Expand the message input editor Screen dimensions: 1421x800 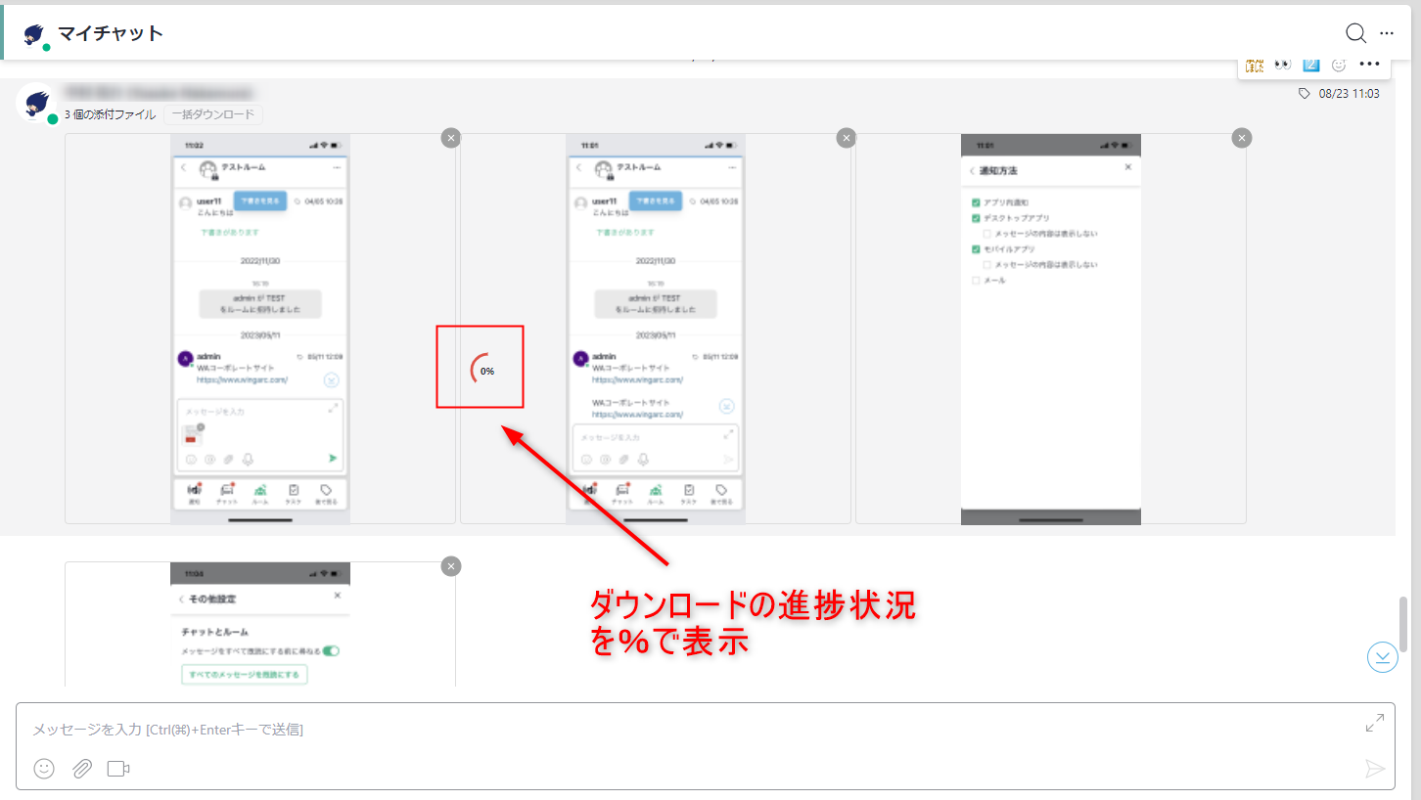click(x=1375, y=724)
